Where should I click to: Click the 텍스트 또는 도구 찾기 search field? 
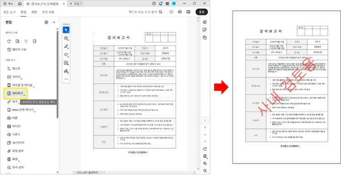coord(145,12)
